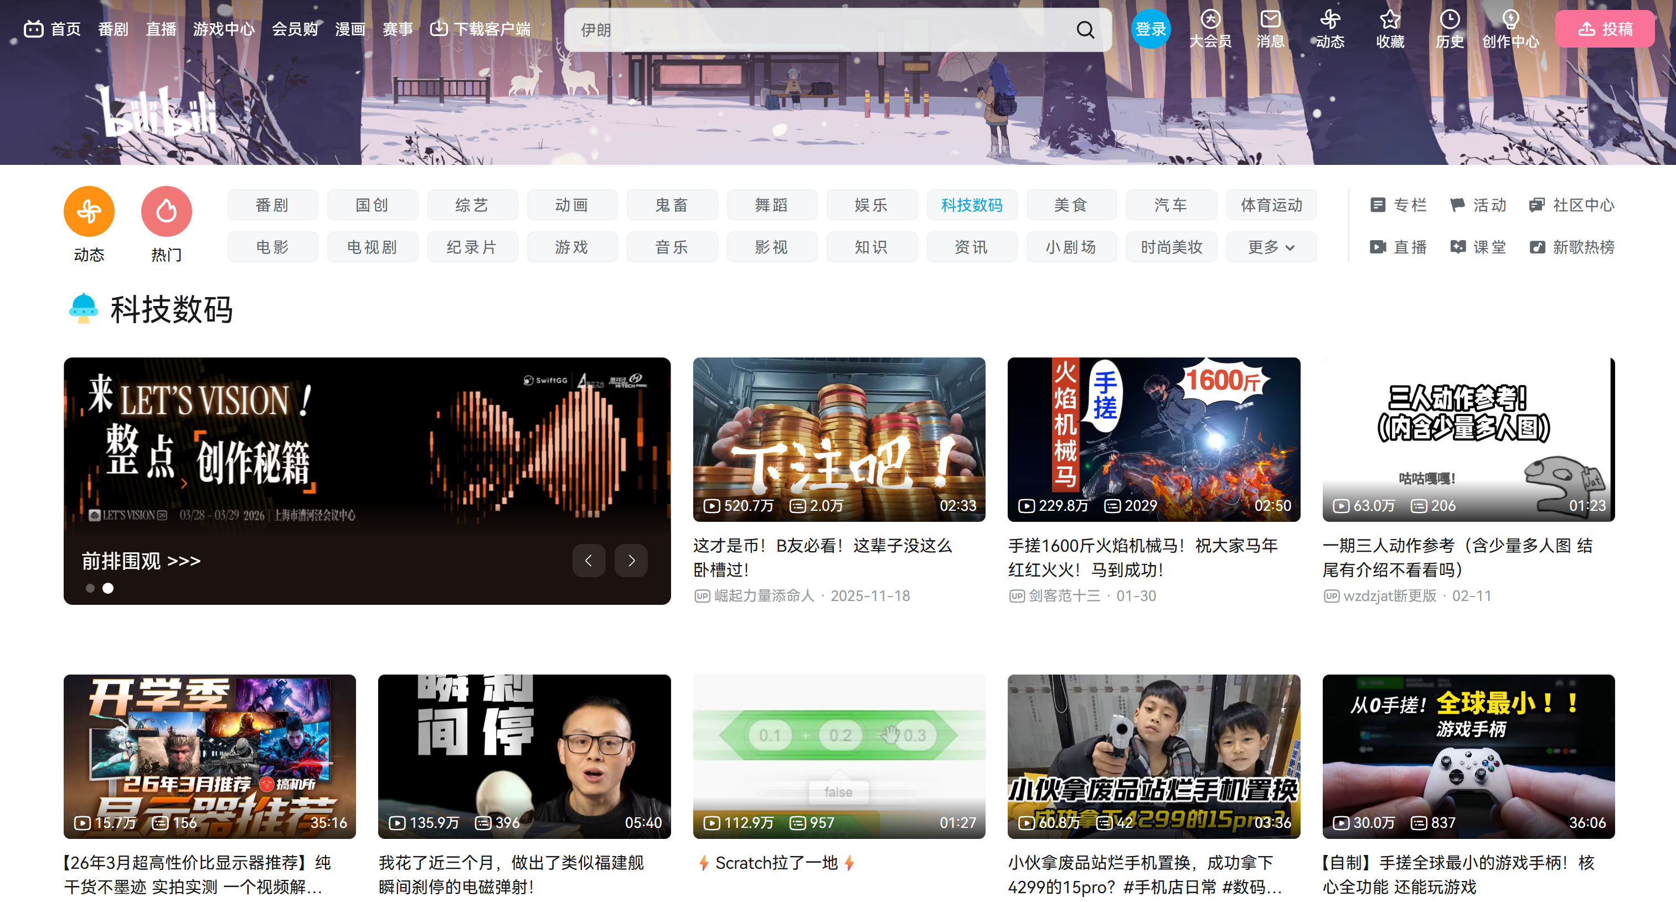
Task: Click the 登录 login button
Action: tap(1151, 28)
